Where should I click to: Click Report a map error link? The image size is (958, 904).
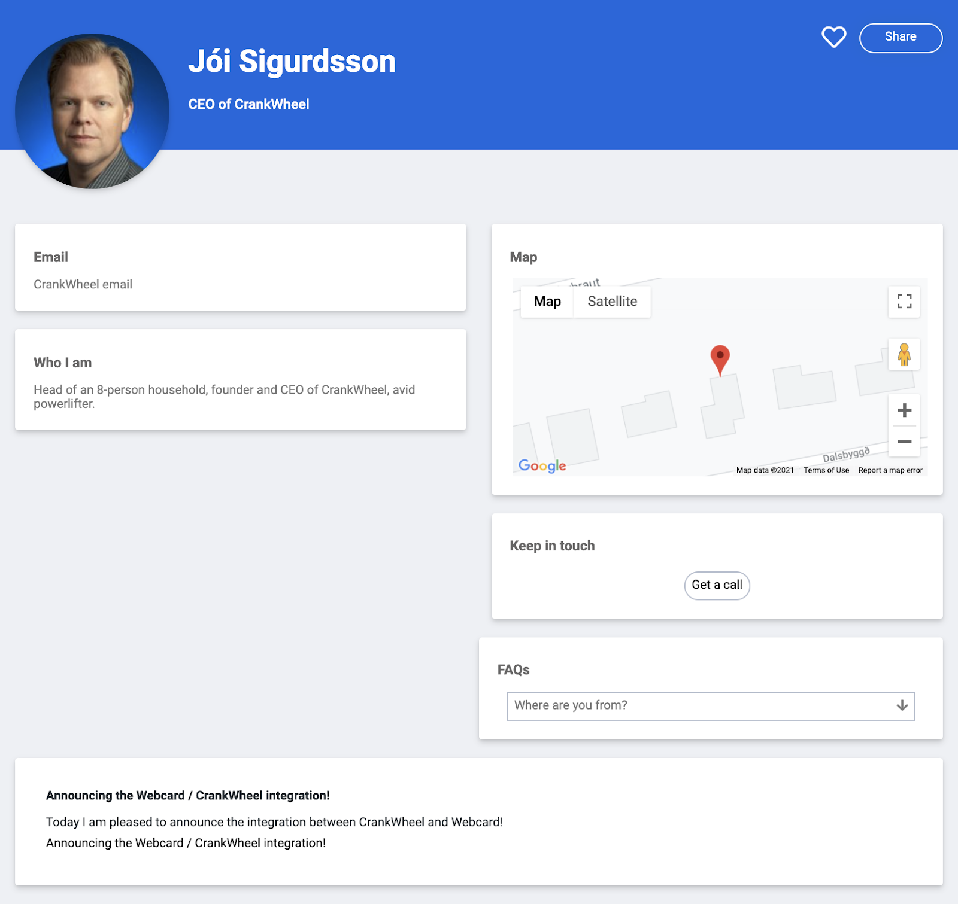[x=890, y=470]
